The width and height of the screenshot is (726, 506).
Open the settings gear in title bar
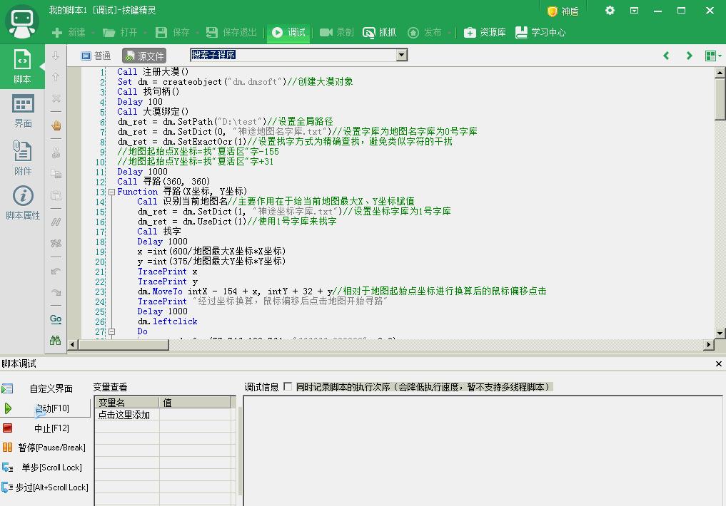coord(610,11)
